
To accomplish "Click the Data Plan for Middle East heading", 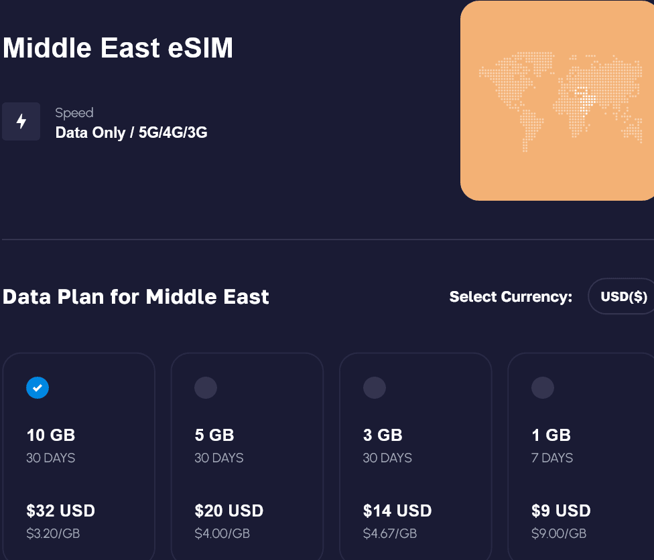I will [136, 296].
